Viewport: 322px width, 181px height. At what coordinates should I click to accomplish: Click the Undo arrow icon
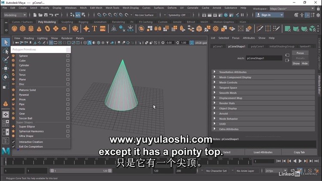tap(51, 15)
